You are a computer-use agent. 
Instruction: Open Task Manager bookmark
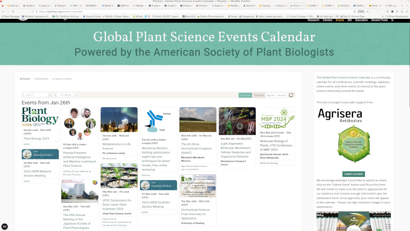(x=11, y=16)
